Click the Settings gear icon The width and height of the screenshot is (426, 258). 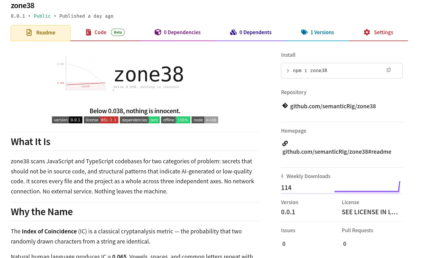pos(367,32)
